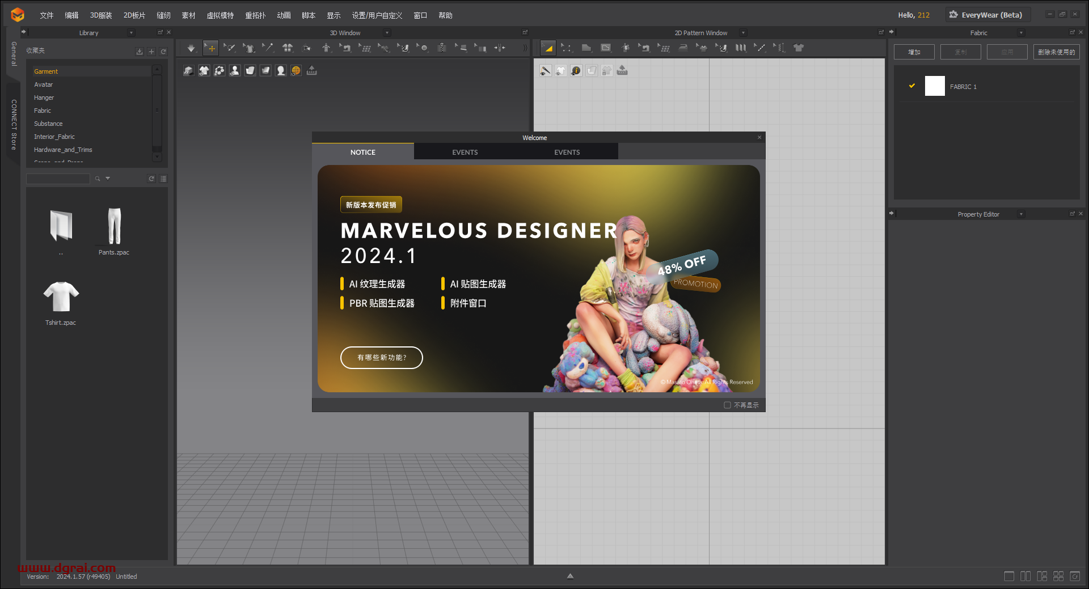Choose the Polygon pattern tool
This screenshot has height=589, width=1089.
click(586, 48)
